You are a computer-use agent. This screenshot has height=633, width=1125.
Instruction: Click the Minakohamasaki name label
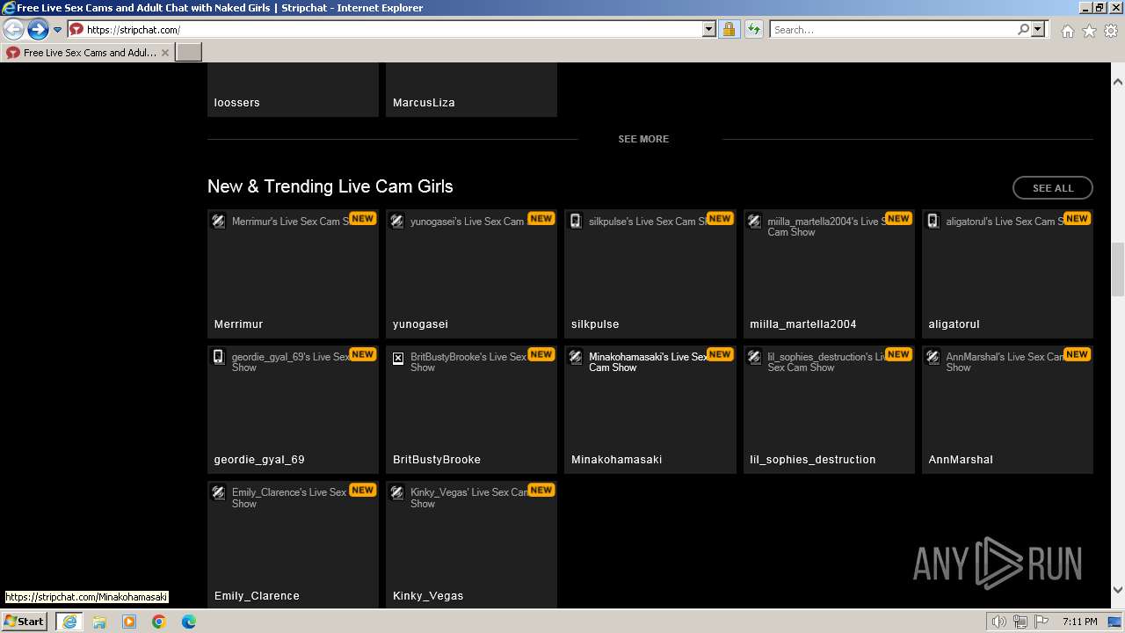click(x=617, y=460)
